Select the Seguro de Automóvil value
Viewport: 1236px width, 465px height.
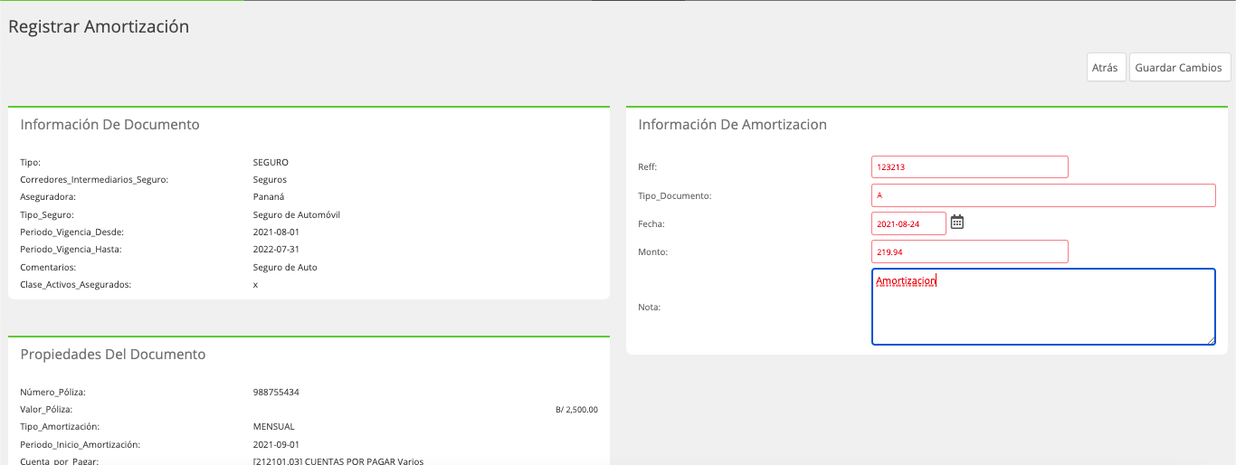pyautogui.click(x=297, y=214)
